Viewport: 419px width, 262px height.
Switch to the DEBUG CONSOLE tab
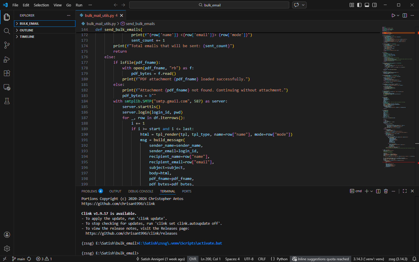coord(141,191)
